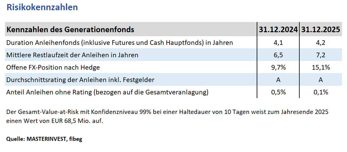Select the Kennzahlen des Generationenfonds header cell

[x=70, y=29]
